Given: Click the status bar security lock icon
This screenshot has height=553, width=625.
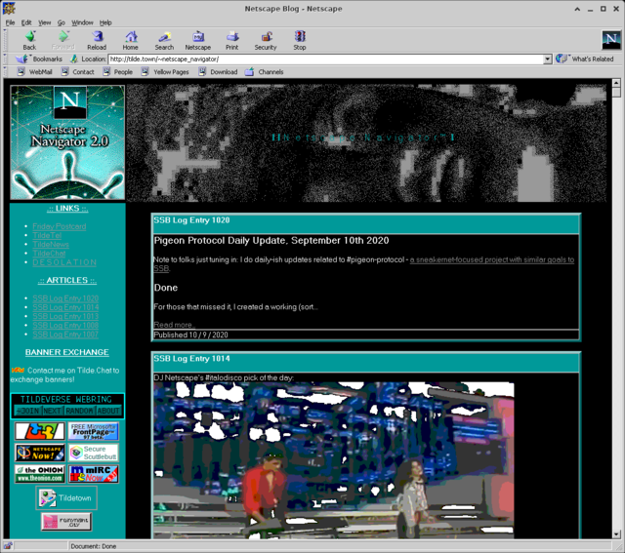Looking at the screenshot, I should (8, 546).
